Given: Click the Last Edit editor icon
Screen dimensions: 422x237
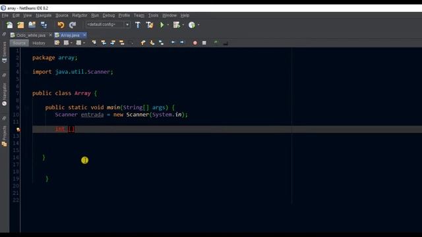Looking at the screenshot, I should coord(57,43).
